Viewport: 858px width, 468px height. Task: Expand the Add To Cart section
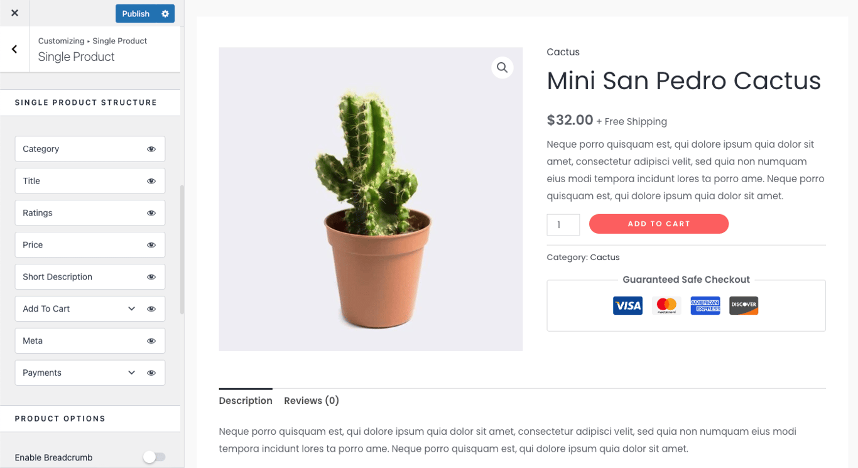[x=131, y=308]
